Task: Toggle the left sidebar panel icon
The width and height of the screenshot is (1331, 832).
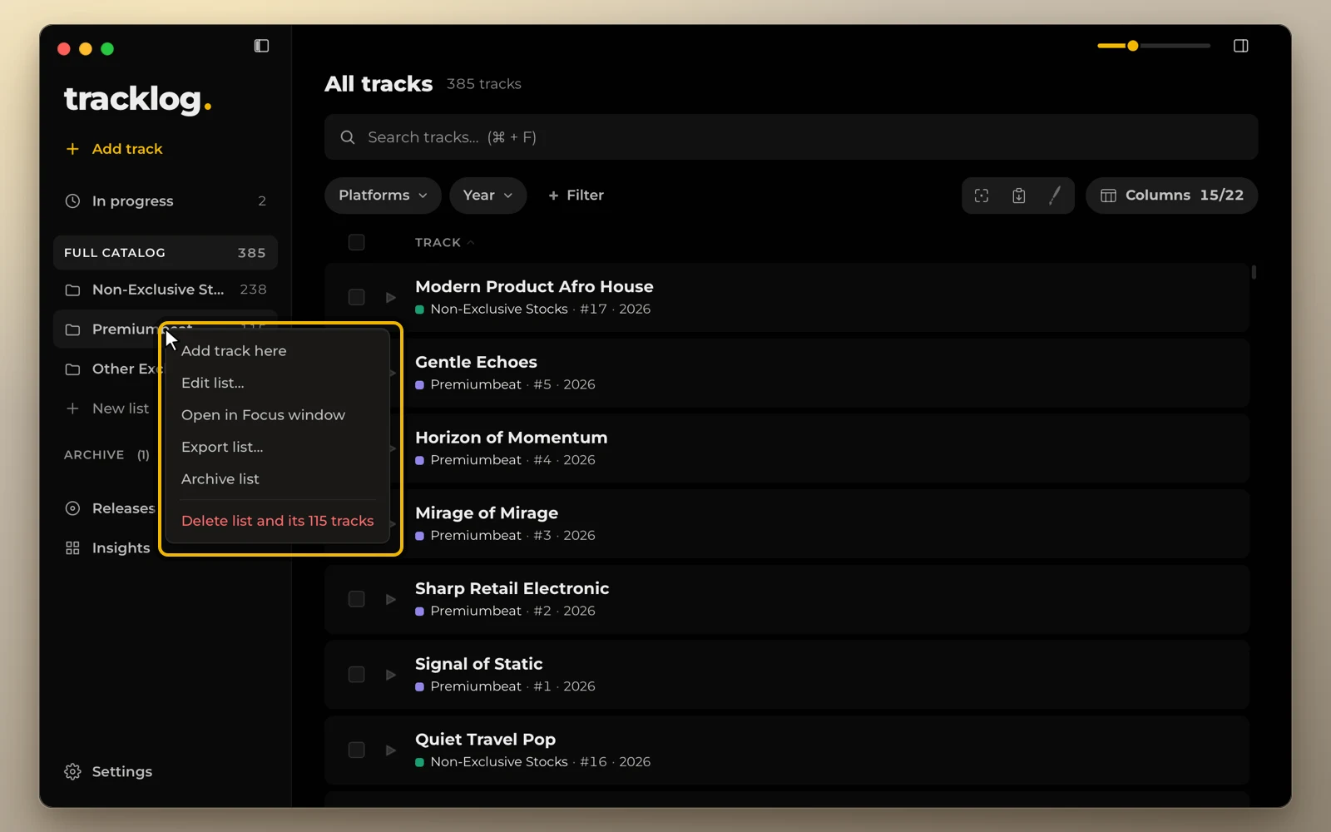Action: 261,46
